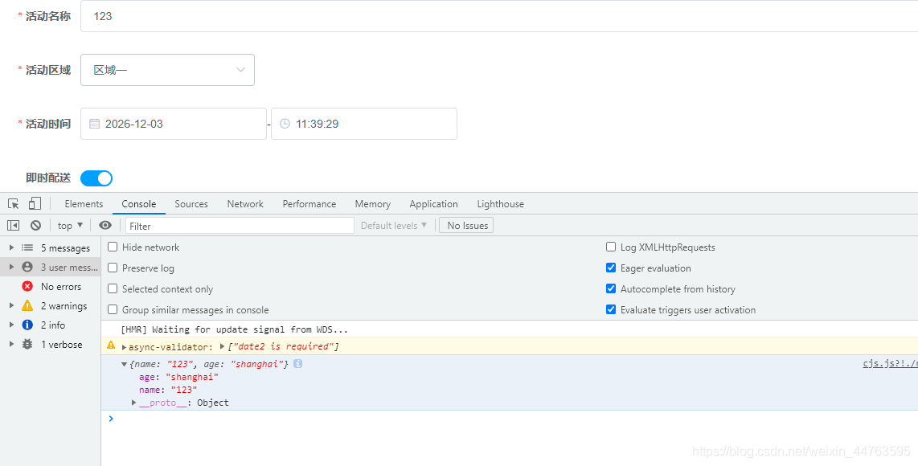The image size is (918, 466).
Task: Click the console prompt line
Action: pyautogui.click(x=510, y=419)
